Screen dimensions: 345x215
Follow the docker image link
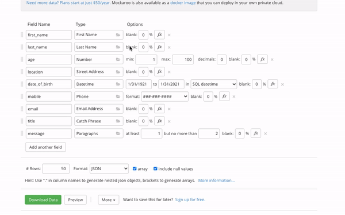point(183,3)
